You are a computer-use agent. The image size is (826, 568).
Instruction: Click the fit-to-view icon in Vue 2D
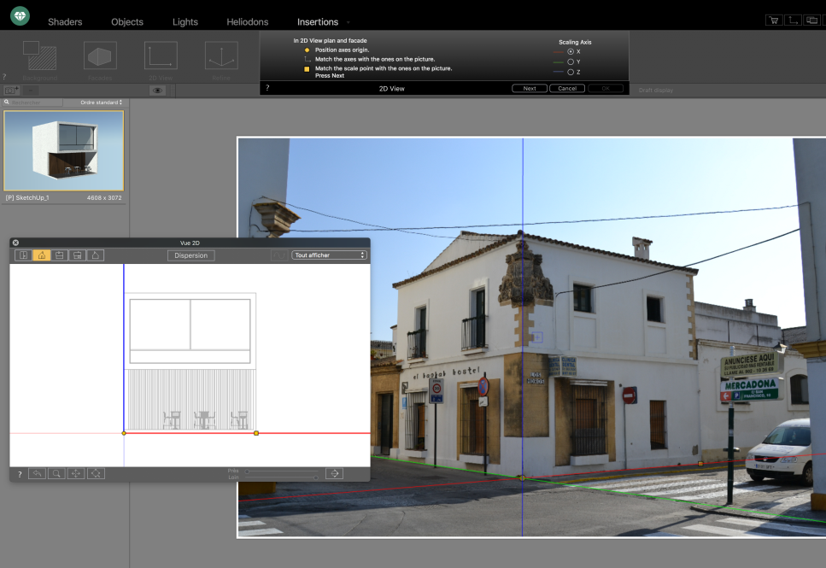(96, 473)
